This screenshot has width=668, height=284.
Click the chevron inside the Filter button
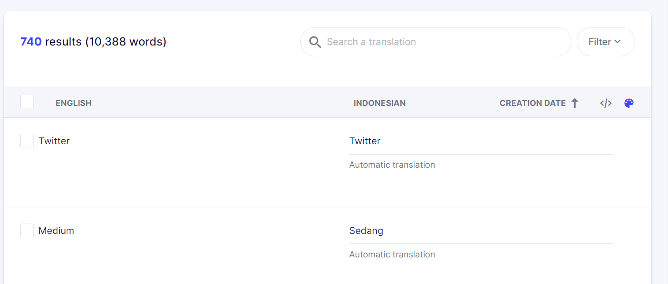pos(617,41)
